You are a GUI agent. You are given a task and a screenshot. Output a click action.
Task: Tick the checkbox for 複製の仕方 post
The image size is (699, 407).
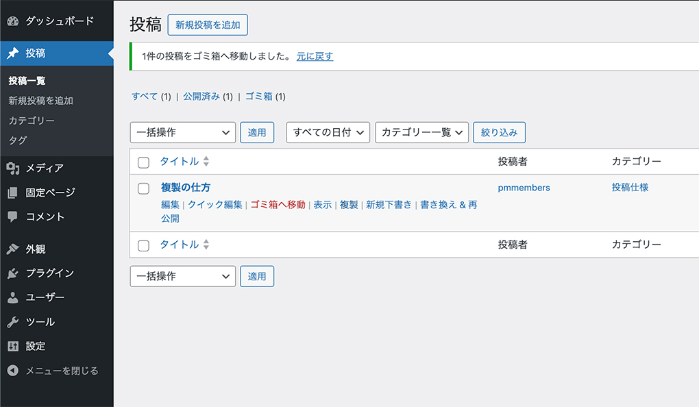pos(143,188)
